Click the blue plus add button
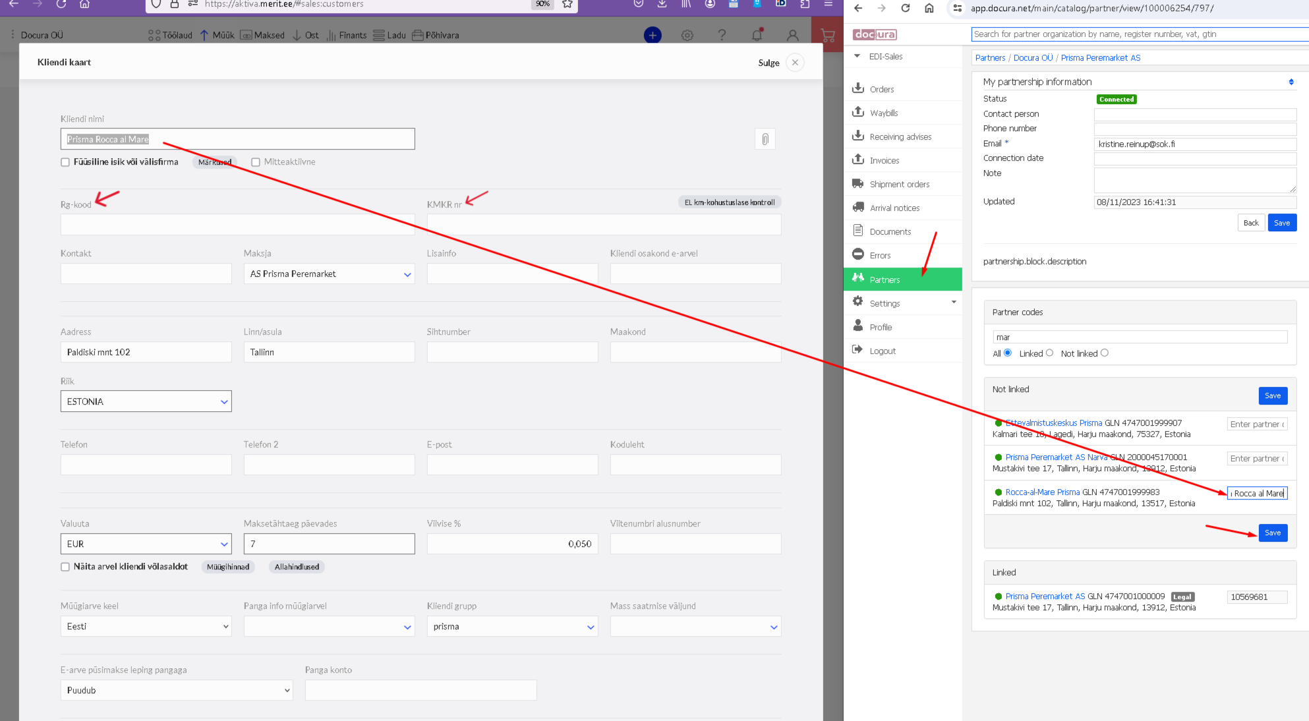 (652, 35)
